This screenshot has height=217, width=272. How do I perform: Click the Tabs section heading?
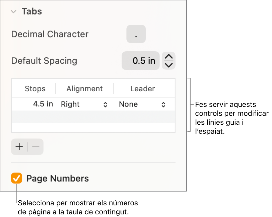pyautogui.click(x=32, y=12)
